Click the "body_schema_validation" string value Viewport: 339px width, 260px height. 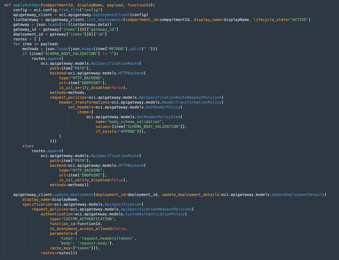click(x=134, y=122)
